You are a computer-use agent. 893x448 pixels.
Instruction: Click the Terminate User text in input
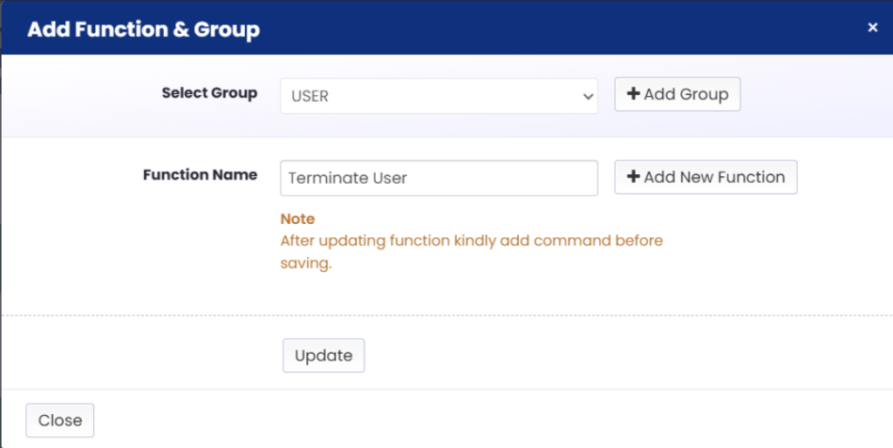coord(347,178)
